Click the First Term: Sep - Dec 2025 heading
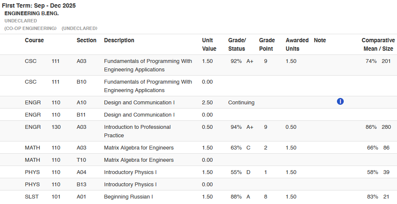Viewport: 397px width, 204px height. click(x=39, y=6)
